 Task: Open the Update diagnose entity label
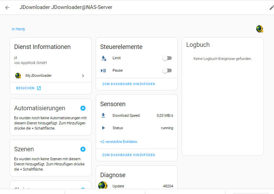coord(118,186)
